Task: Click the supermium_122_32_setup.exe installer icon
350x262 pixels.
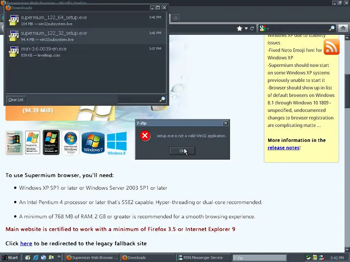Action: point(14,36)
